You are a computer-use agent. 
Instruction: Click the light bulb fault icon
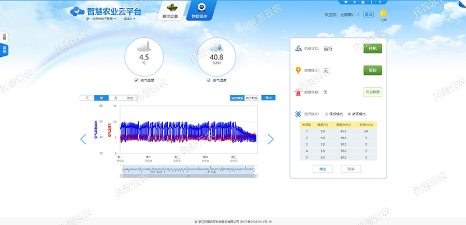298,70
